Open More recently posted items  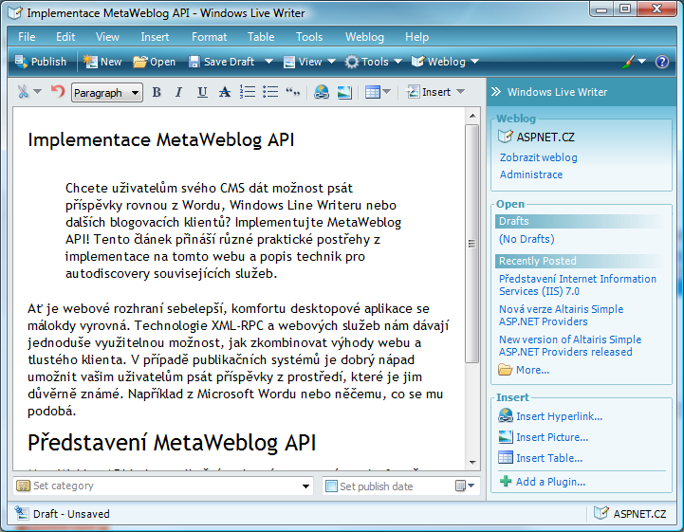coord(524,370)
